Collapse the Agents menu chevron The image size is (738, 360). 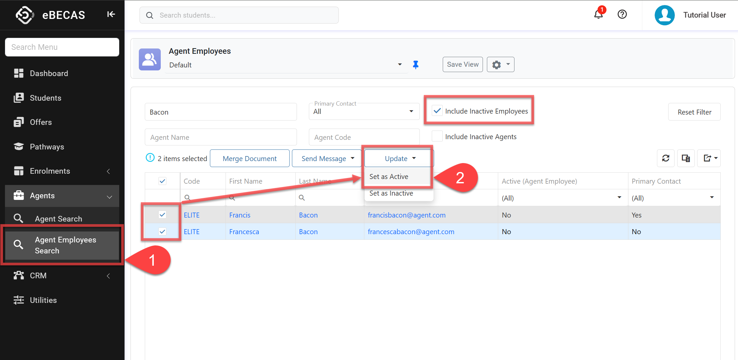click(x=109, y=197)
